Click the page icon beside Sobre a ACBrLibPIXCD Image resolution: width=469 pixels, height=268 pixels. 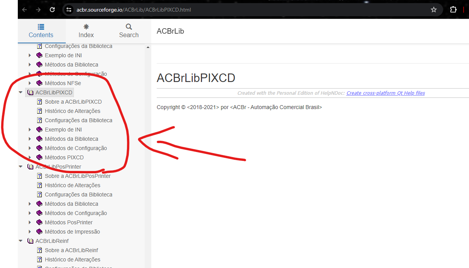tap(39, 102)
